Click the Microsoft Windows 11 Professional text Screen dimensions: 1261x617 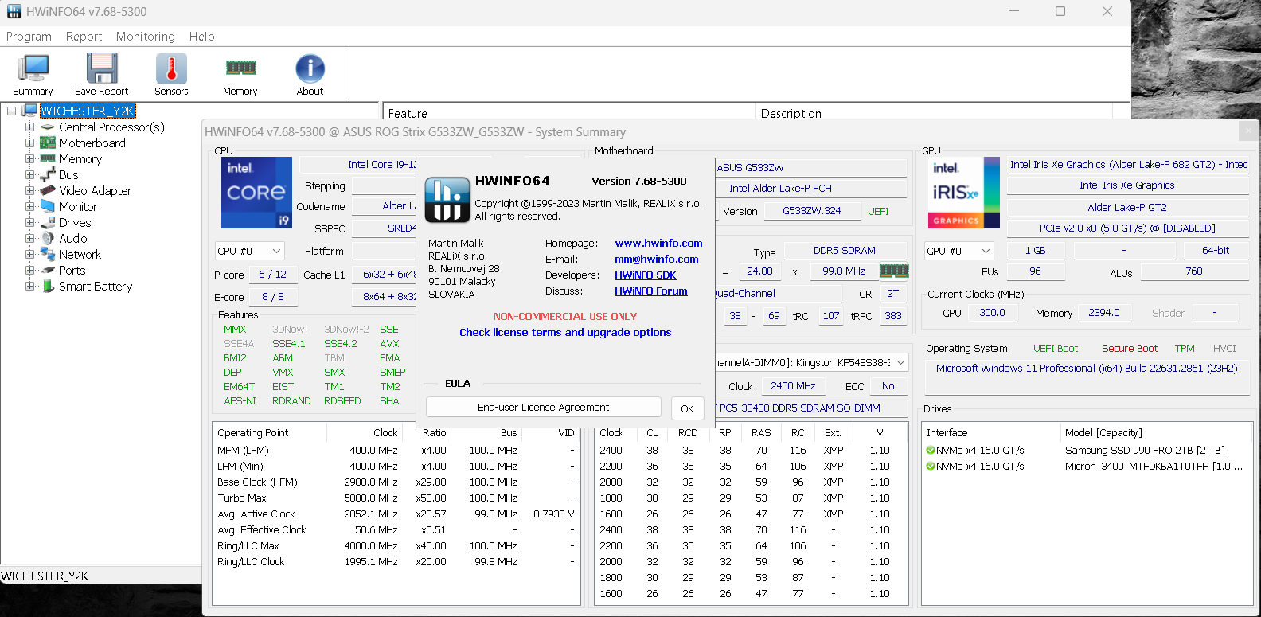[1087, 369]
